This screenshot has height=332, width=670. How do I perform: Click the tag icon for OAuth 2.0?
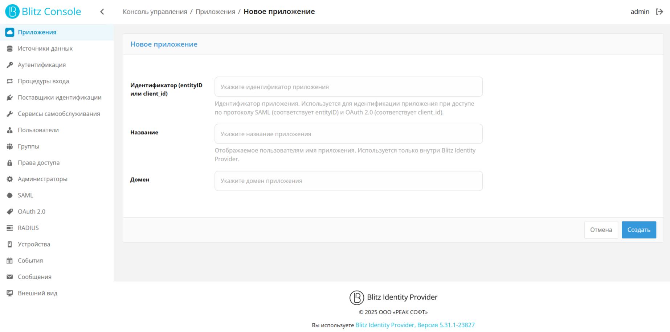pos(10,212)
